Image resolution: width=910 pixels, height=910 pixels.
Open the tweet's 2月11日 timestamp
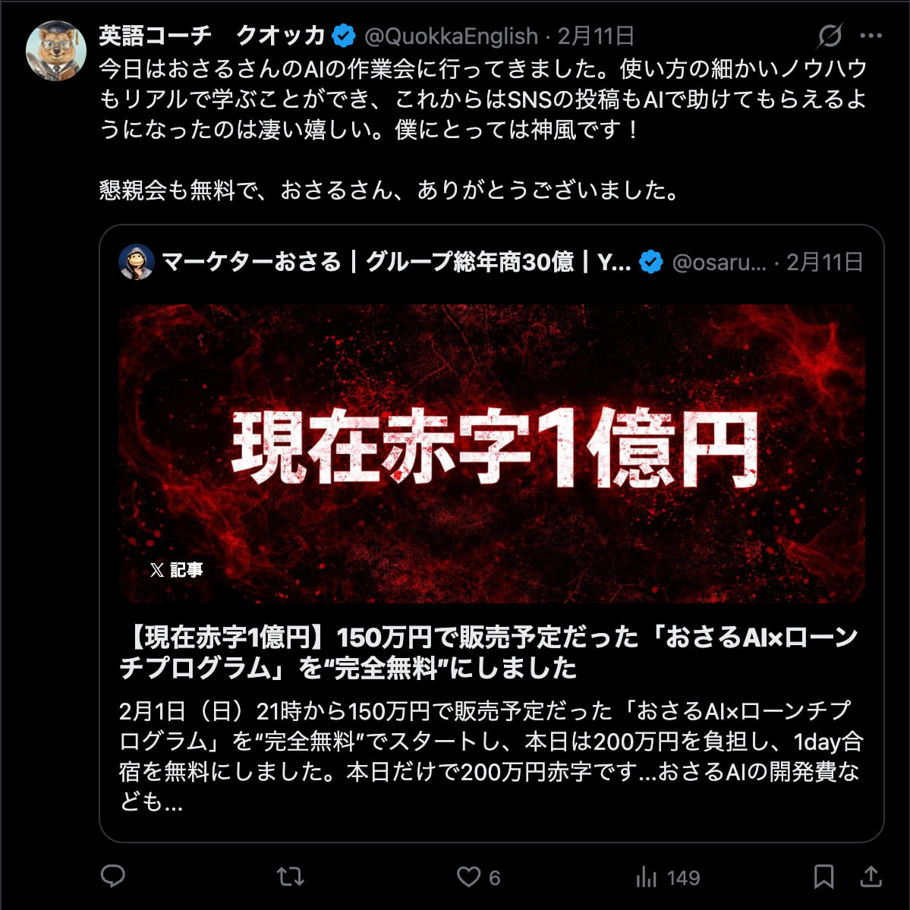tap(596, 36)
